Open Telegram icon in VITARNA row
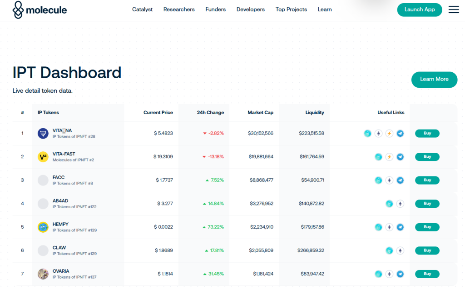This screenshot has width=465, height=290. (400, 134)
